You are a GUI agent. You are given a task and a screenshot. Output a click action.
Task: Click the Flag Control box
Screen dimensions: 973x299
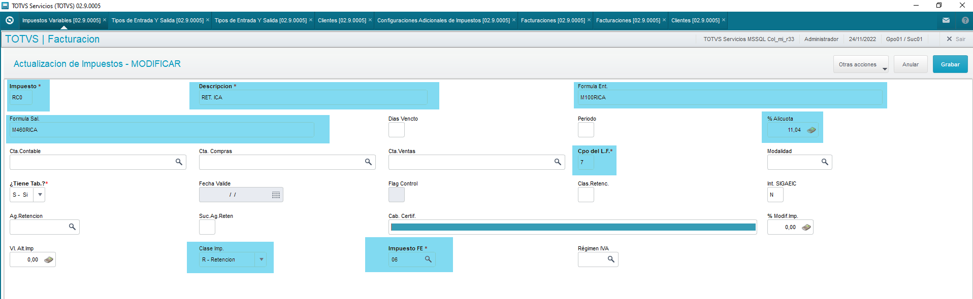pyautogui.click(x=397, y=195)
